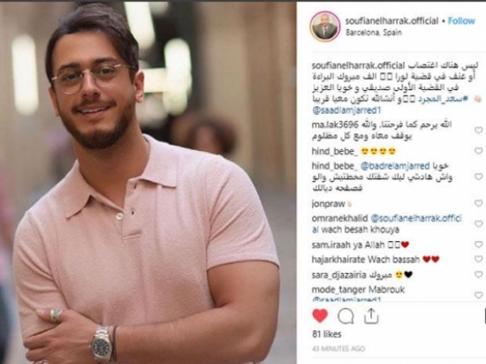Open soufianelharrak.official profile picture

(x=325, y=27)
